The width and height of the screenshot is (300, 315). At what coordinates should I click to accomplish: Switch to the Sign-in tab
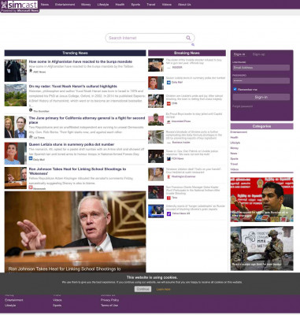coord(239,54)
